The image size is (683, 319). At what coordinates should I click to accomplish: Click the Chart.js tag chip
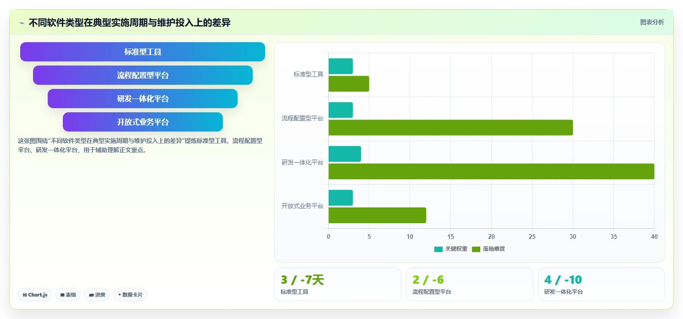click(x=35, y=295)
